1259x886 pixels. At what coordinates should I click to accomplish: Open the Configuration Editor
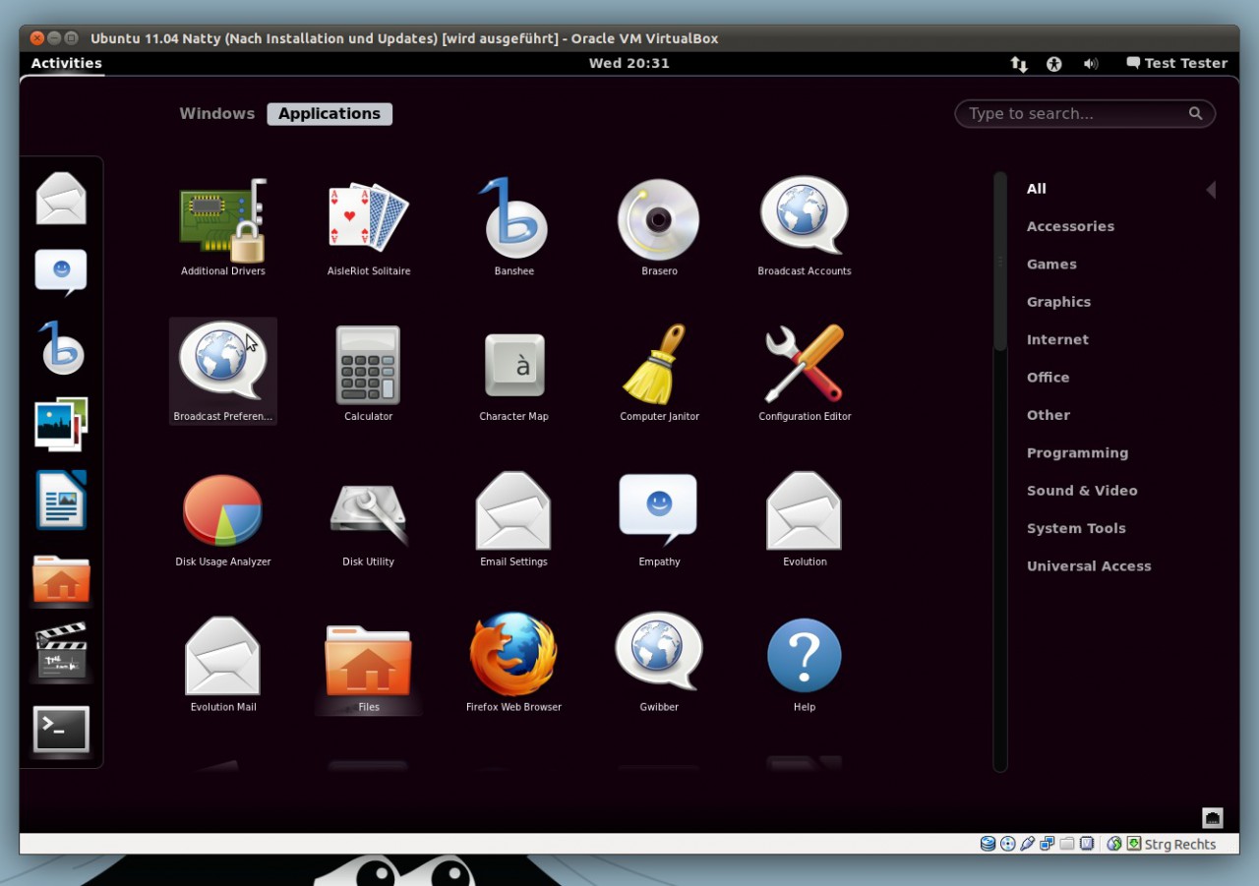[805, 372]
